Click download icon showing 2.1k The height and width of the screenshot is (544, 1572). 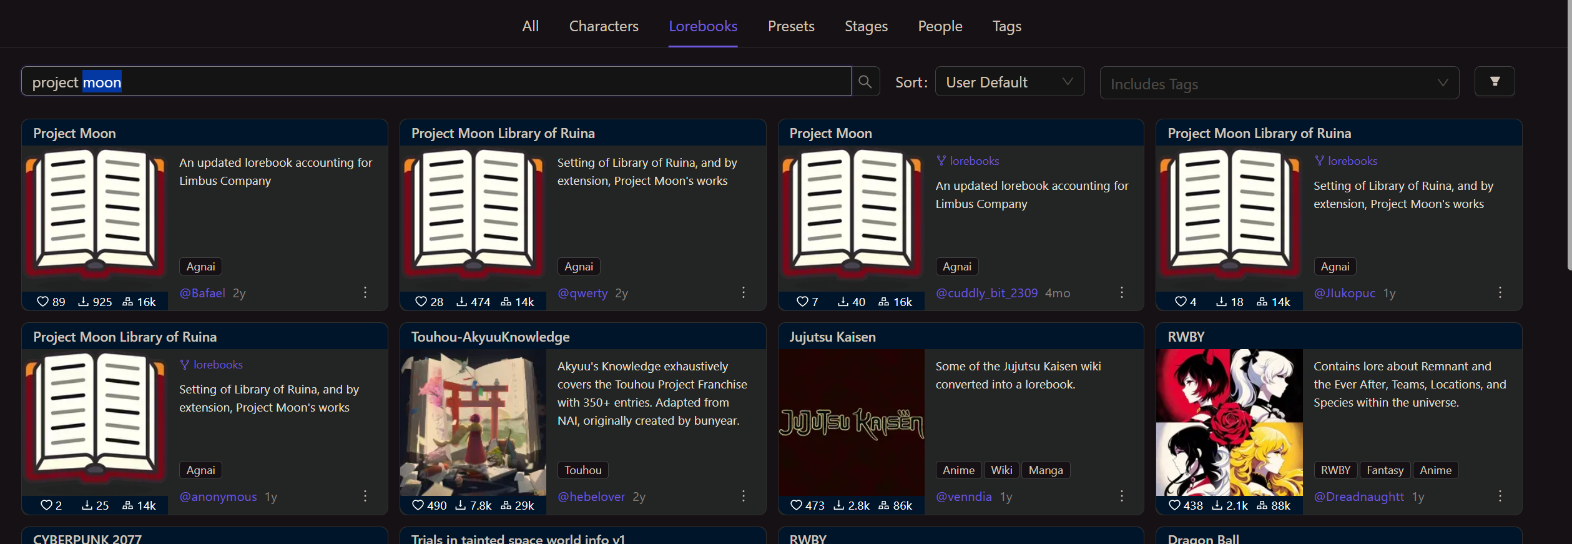click(1217, 505)
